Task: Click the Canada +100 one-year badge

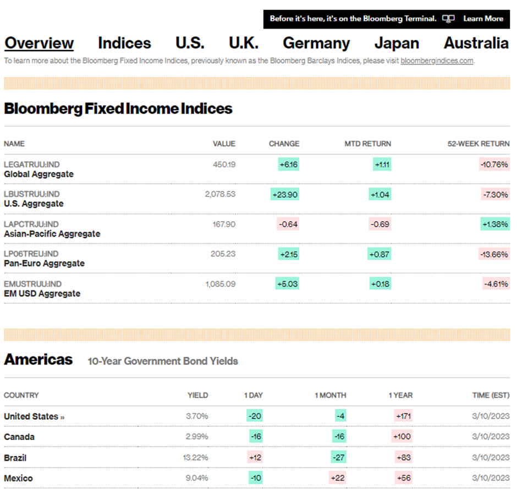Action: pos(402,437)
